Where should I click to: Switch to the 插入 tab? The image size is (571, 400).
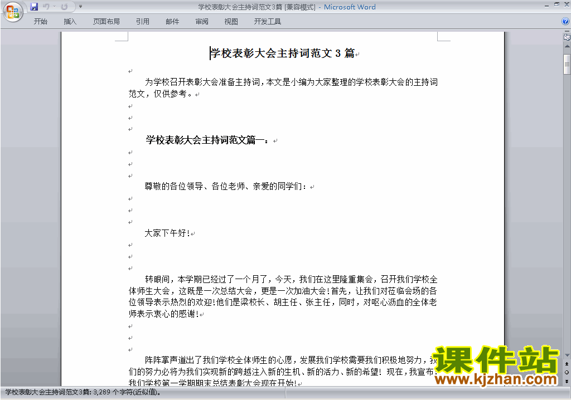[70, 22]
